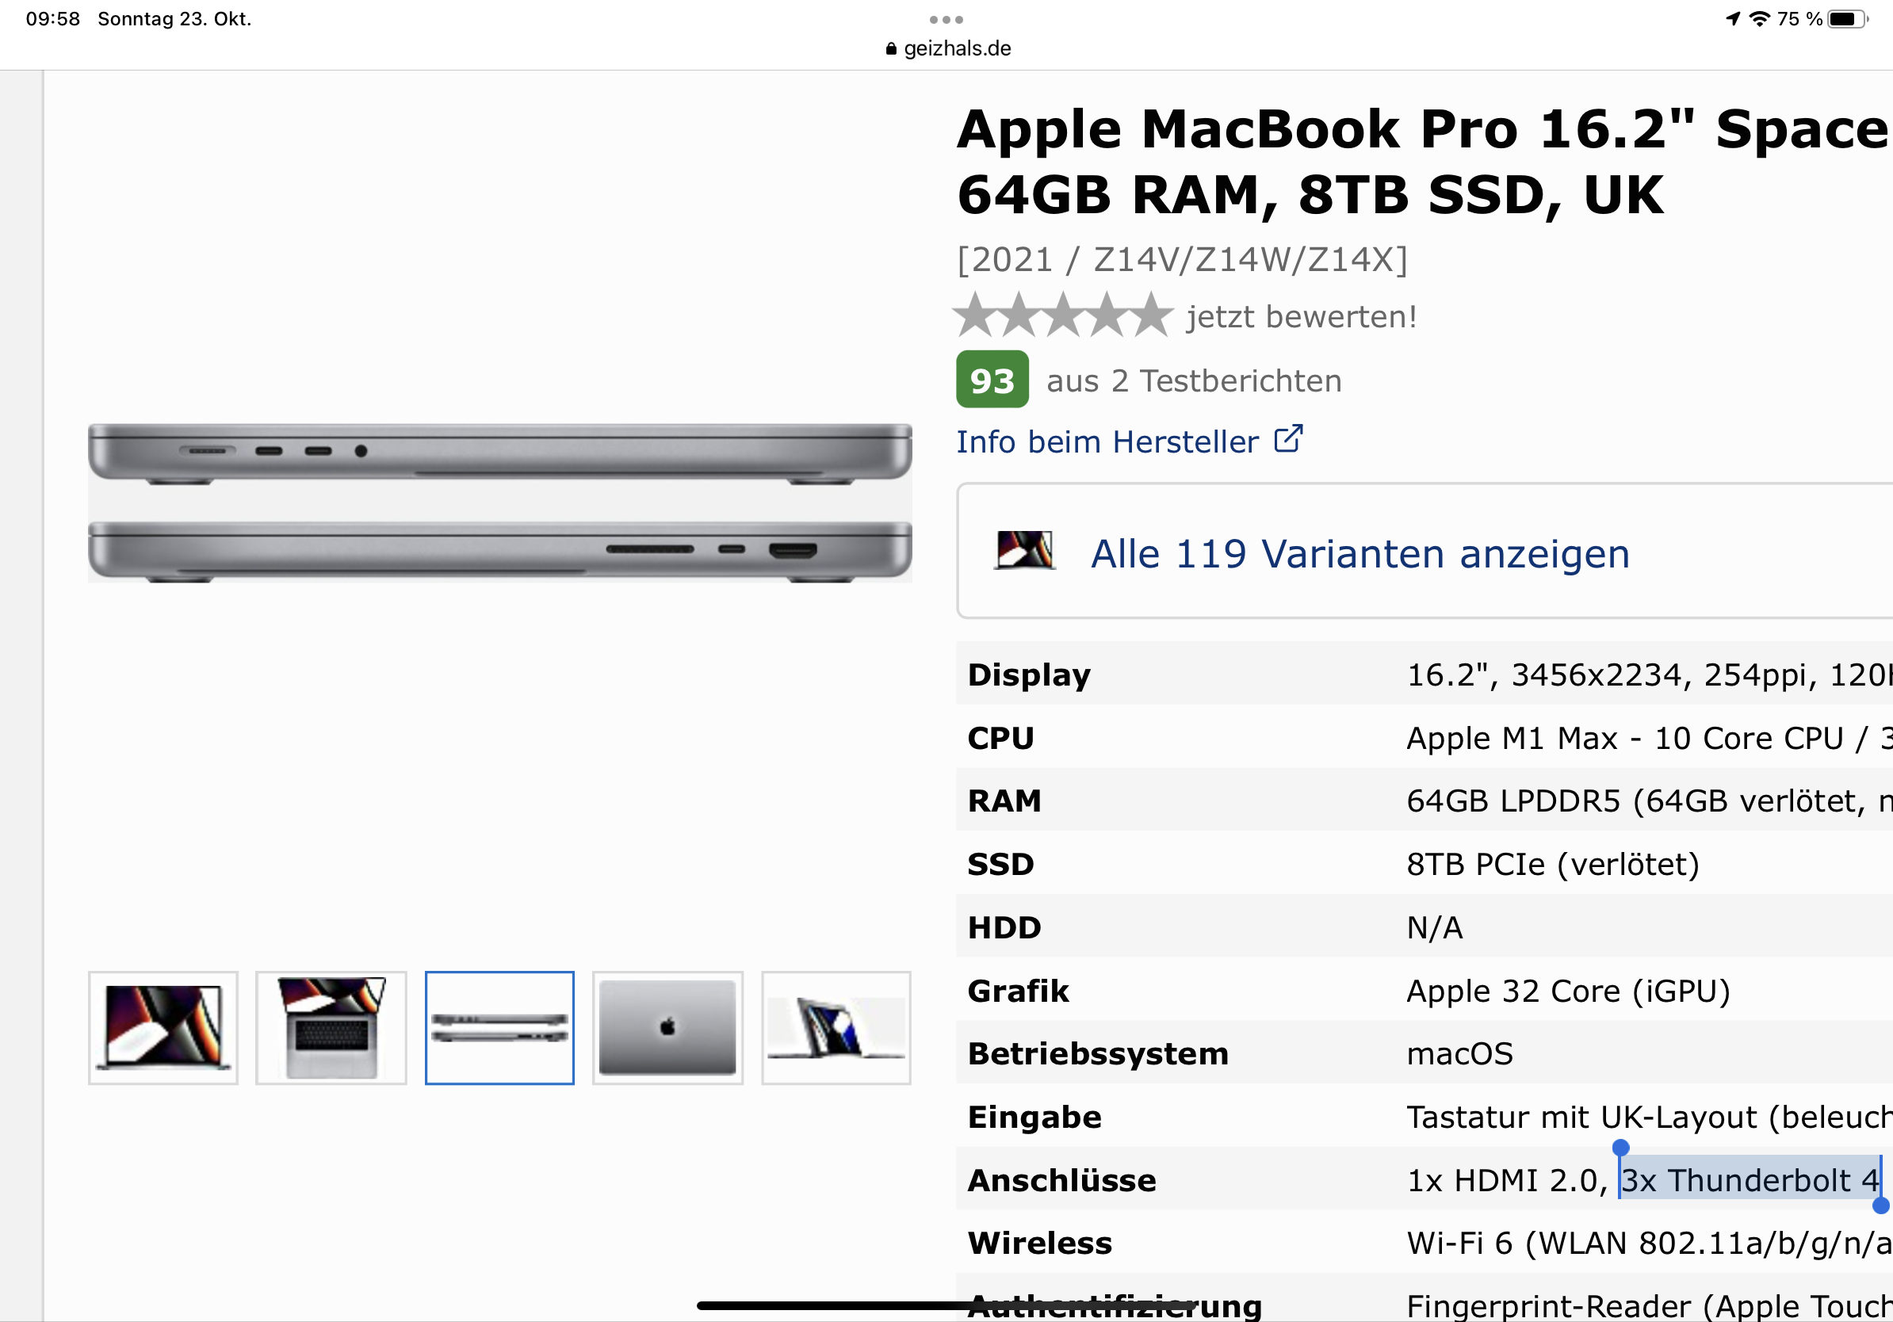Screen dimensions: 1893x1322
Task: Tap the external link icon beside Hersteller
Action: point(1288,439)
